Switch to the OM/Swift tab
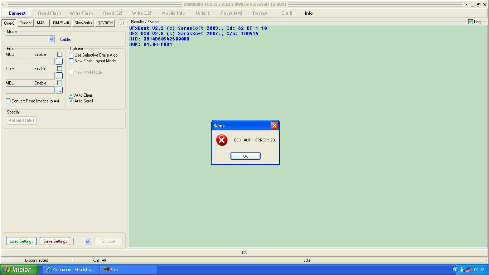This screenshot has width=489, height=275. point(61,23)
